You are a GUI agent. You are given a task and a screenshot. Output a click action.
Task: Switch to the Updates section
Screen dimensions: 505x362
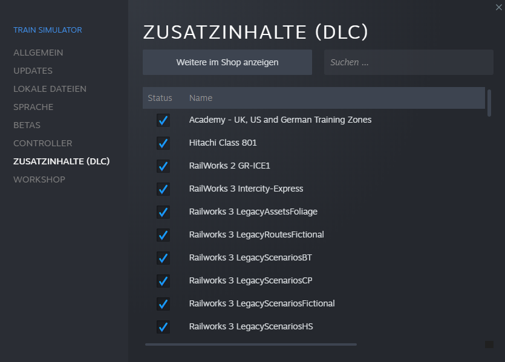tap(33, 71)
